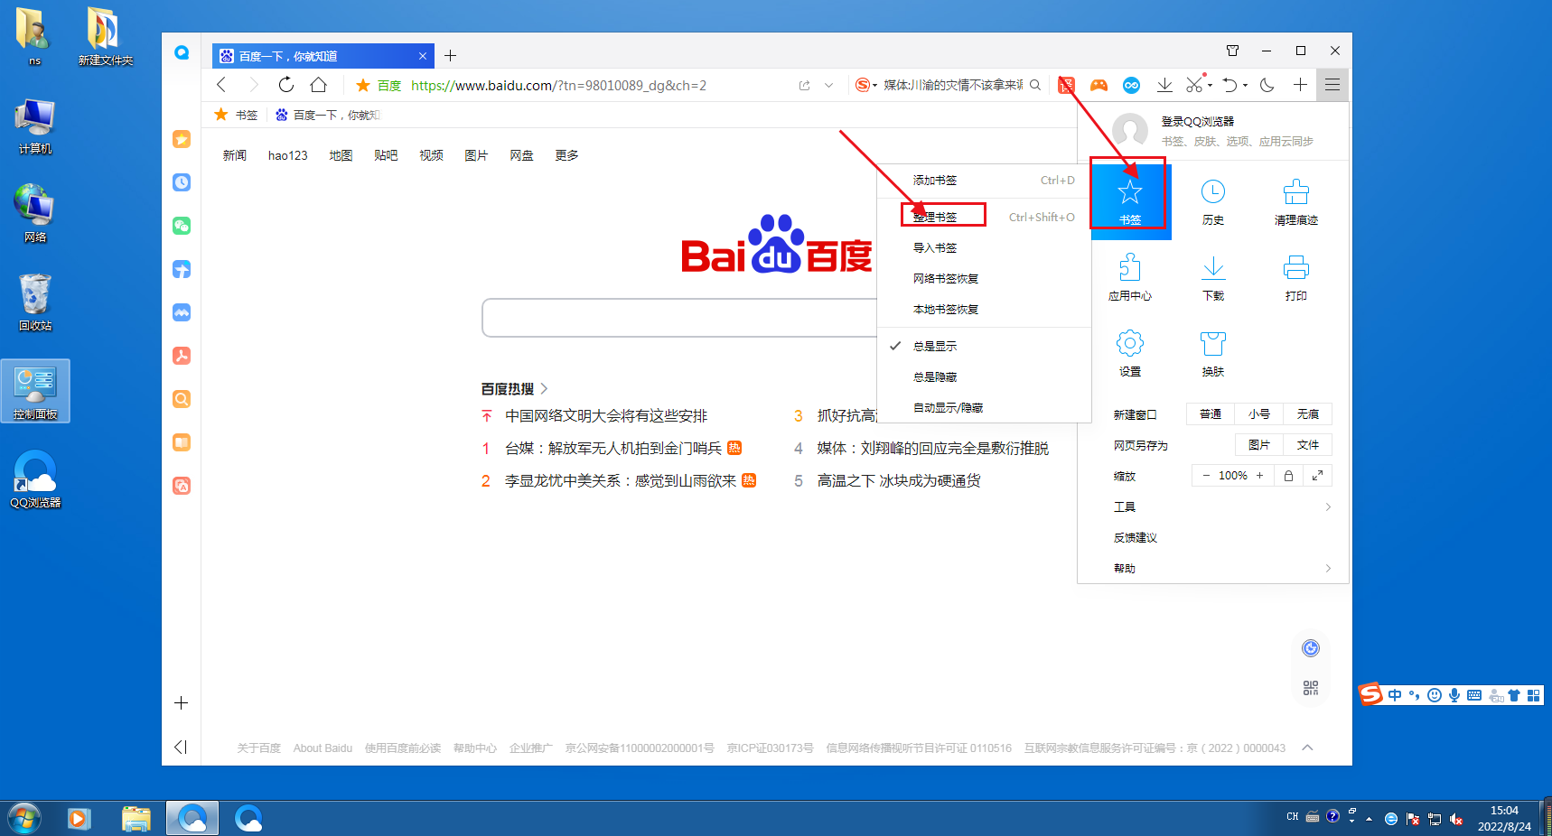
Task: Expand the 工具 submenu
Action: pos(1328,506)
